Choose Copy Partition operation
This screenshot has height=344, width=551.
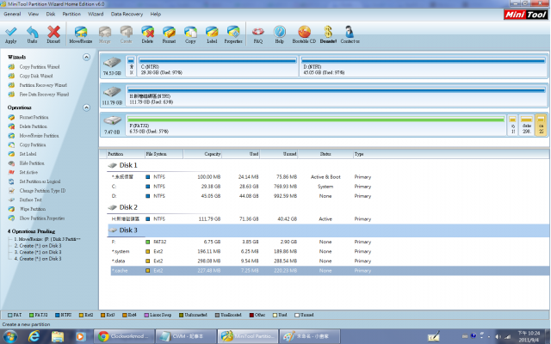pos(33,144)
